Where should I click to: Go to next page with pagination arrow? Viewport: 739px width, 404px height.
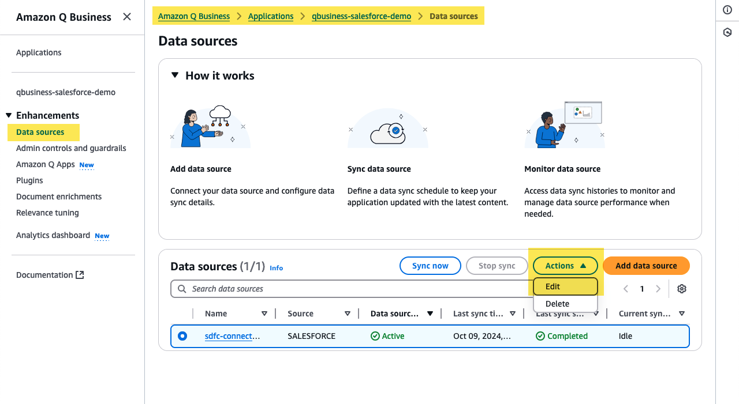[658, 288]
